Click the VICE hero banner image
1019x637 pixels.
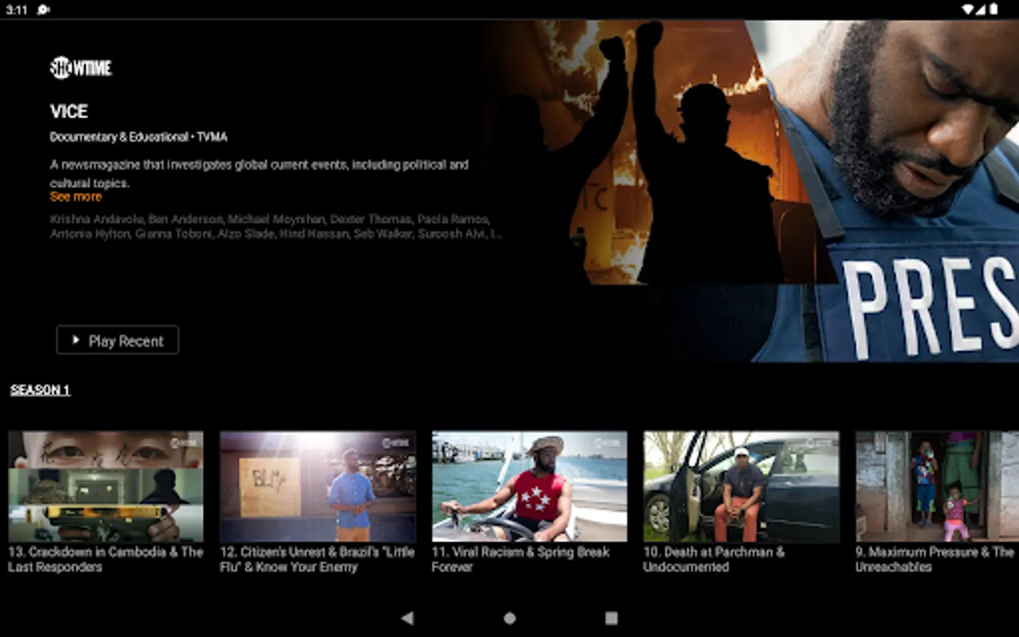[x=750, y=191]
